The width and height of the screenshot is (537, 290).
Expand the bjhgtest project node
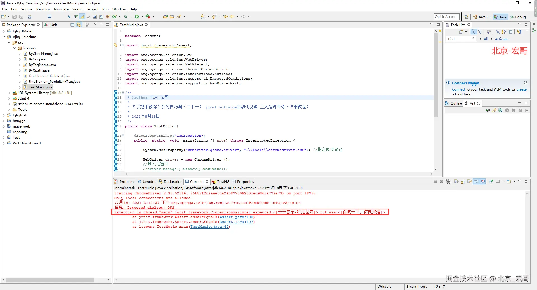(x=4, y=115)
